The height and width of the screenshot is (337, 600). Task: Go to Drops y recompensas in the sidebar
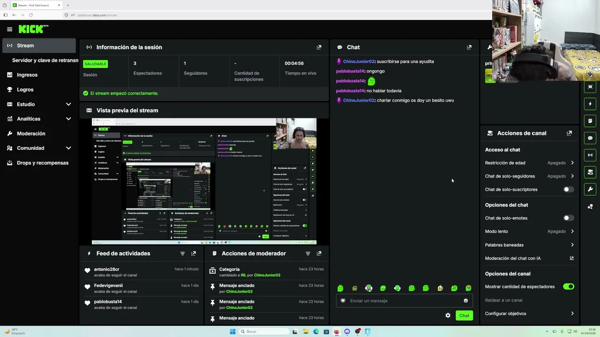[x=39, y=163]
